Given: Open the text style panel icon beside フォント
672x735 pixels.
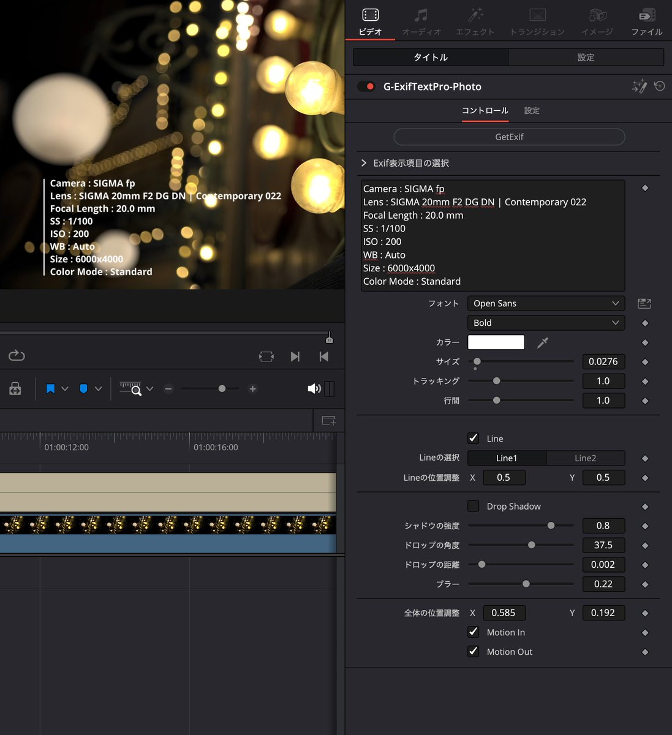Looking at the screenshot, I should [x=644, y=303].
